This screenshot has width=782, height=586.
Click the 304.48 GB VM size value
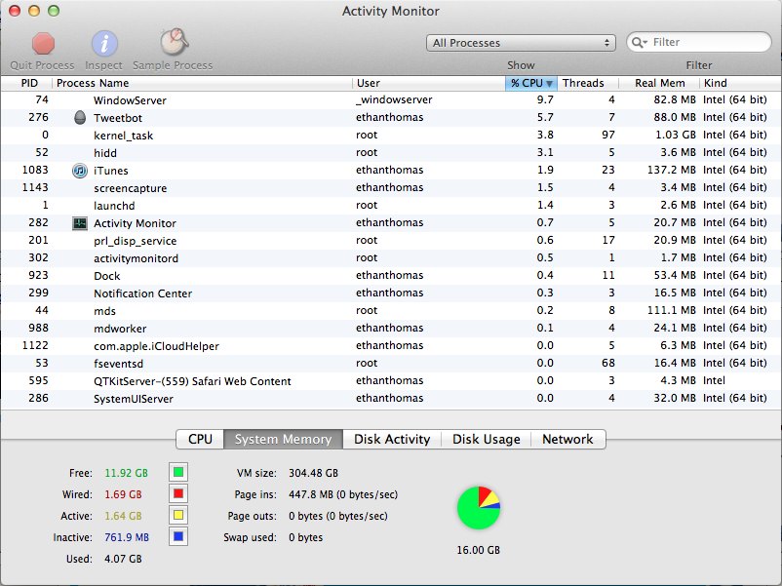[x=313, y=473]
